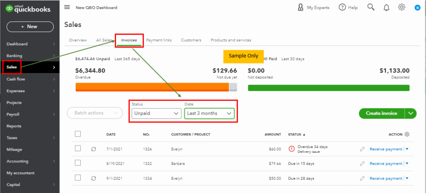Click the DATE column header
The width and height of the screenshot is (426, 193).
111,134
